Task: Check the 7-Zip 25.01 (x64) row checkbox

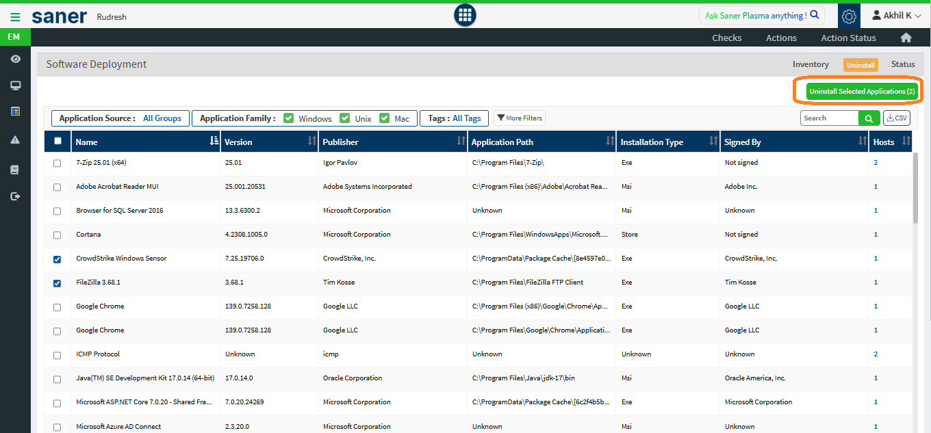Action: click(58, 163)
